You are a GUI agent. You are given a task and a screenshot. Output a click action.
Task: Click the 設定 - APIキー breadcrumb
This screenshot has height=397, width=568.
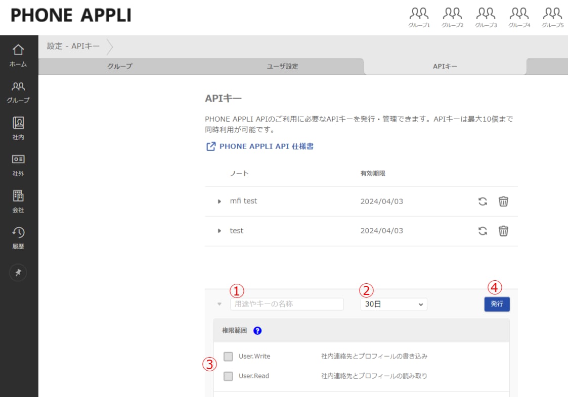coord(73,46)
